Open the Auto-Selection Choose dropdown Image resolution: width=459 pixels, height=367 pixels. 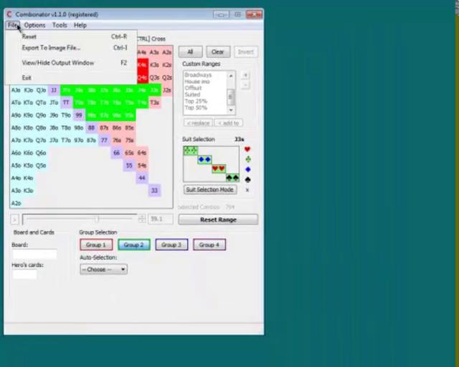pyautogui.click(x=103, y=270)
